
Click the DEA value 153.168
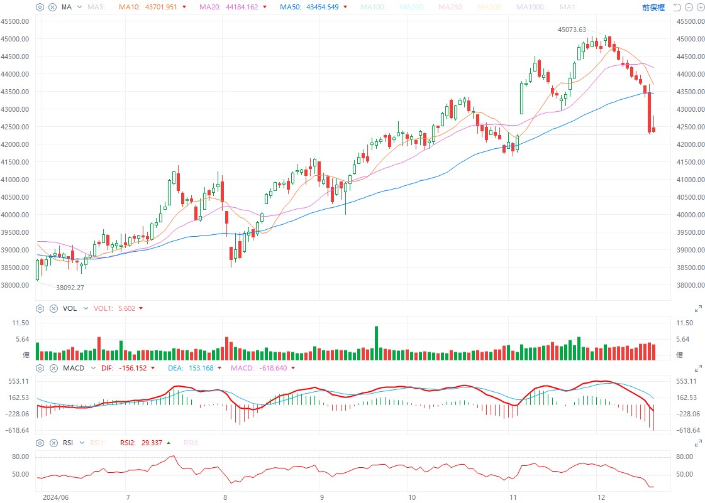[201, 368]
